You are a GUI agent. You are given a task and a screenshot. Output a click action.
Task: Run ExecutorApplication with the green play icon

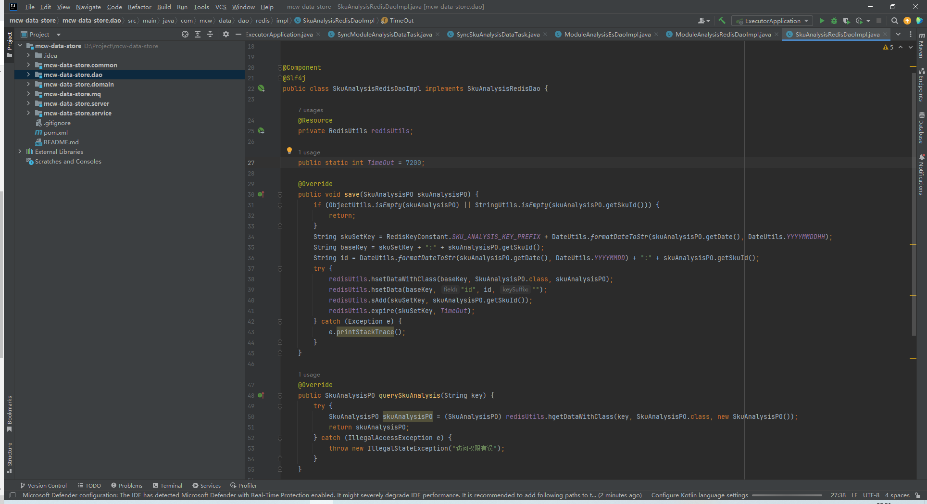(822, 21)
